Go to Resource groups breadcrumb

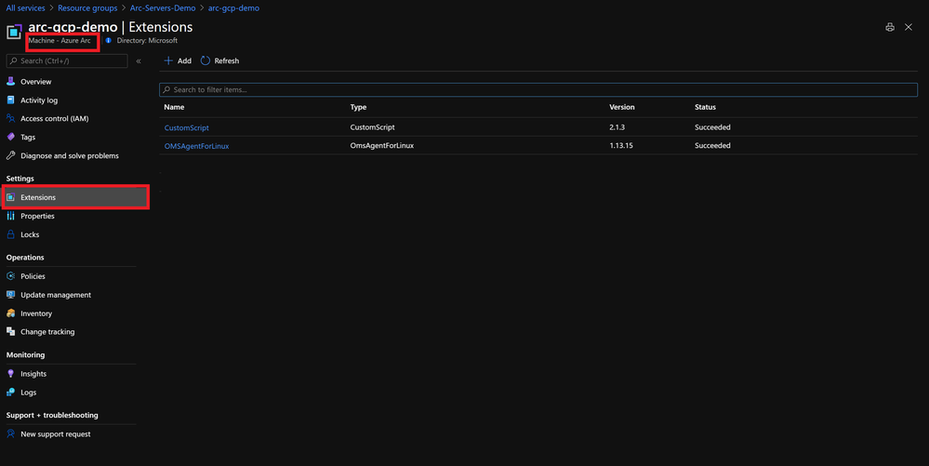87,7
